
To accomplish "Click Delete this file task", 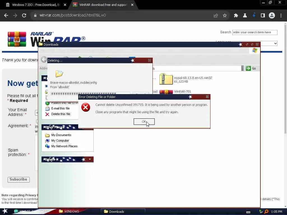I will [x=61, y=114].
